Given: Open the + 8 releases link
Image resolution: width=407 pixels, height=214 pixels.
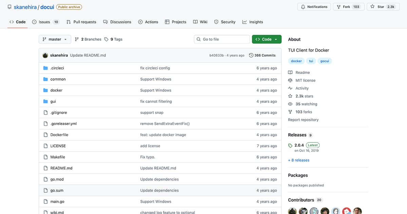Looking at the screenshot, I should (298, 160).
